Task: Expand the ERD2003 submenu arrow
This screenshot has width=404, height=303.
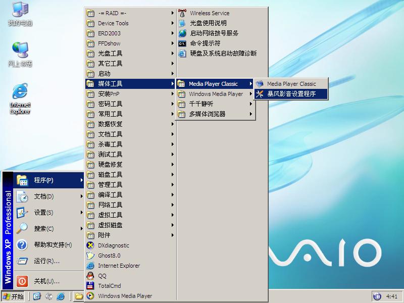Action: 172,33
